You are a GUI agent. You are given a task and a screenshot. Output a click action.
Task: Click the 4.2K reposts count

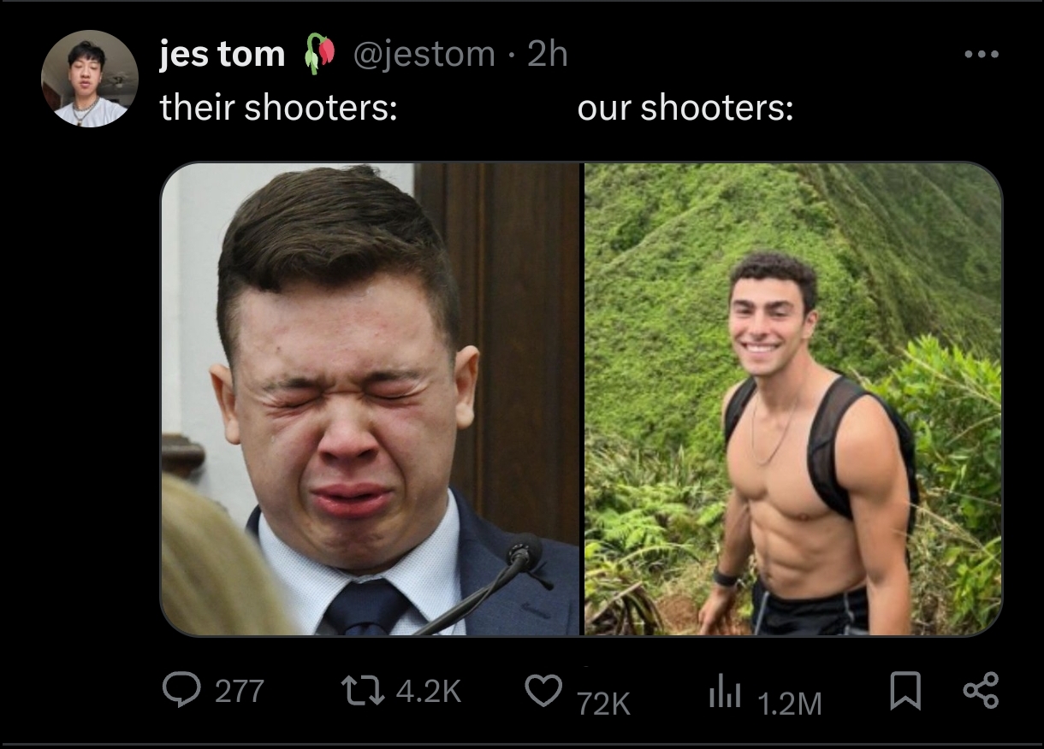pos(429,691)
